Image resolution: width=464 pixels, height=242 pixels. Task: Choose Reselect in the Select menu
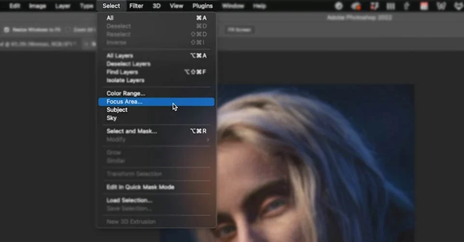pyautogui.click(x=156, y=34)
